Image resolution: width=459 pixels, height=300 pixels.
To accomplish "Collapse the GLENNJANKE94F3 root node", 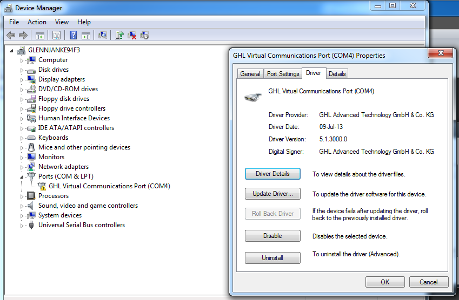I will click(11, 51).
